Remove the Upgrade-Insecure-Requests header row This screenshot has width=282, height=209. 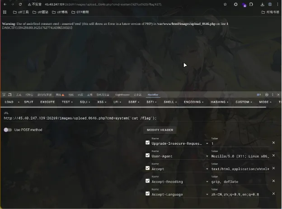(x=273, y=142)
